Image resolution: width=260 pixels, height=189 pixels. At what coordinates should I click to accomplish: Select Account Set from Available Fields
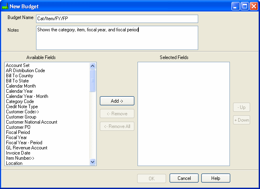tap(18, 65)
